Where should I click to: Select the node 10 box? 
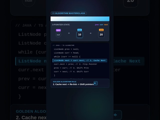click(80, 34)
